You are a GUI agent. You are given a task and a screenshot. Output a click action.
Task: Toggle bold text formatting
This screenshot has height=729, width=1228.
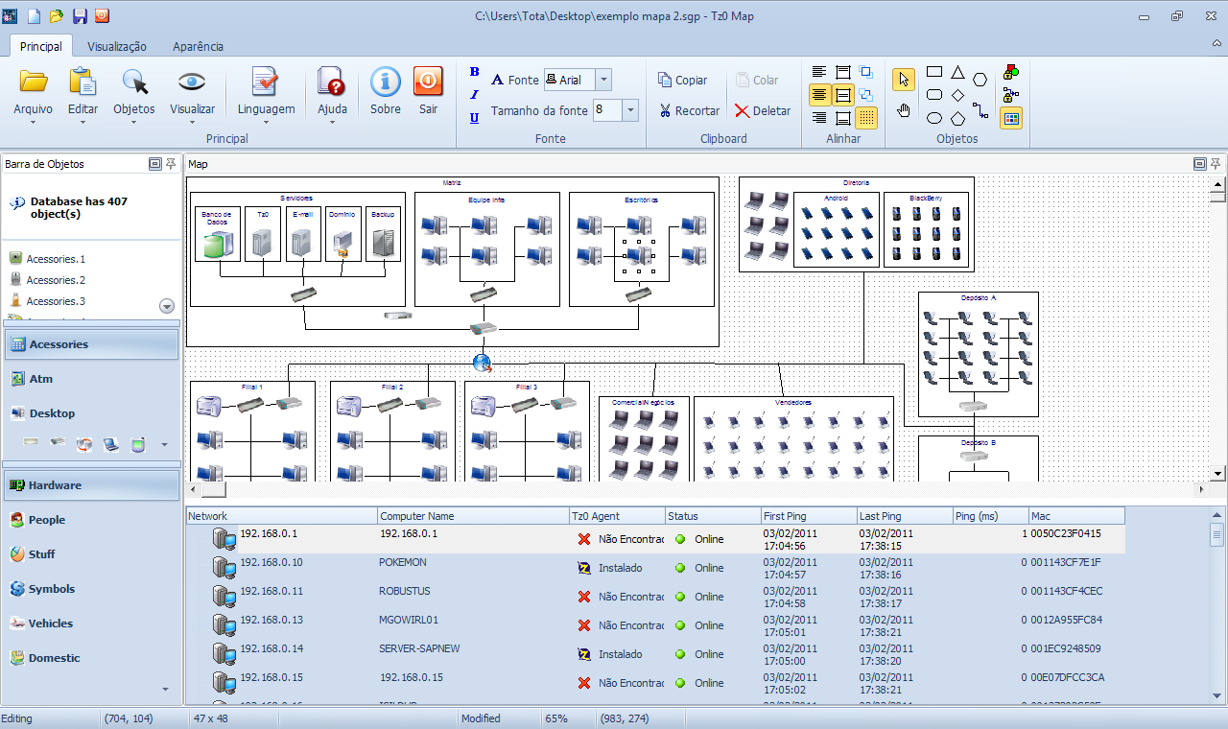(473, 72)
